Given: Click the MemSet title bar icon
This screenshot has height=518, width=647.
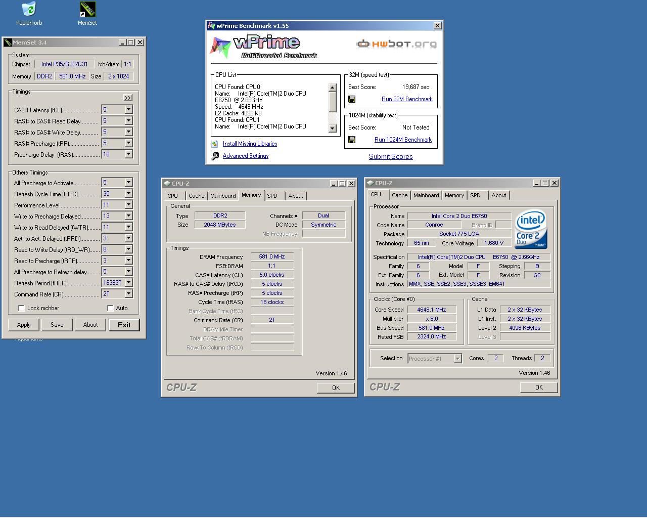Looking at the screenshot, I should coord(8,42).
